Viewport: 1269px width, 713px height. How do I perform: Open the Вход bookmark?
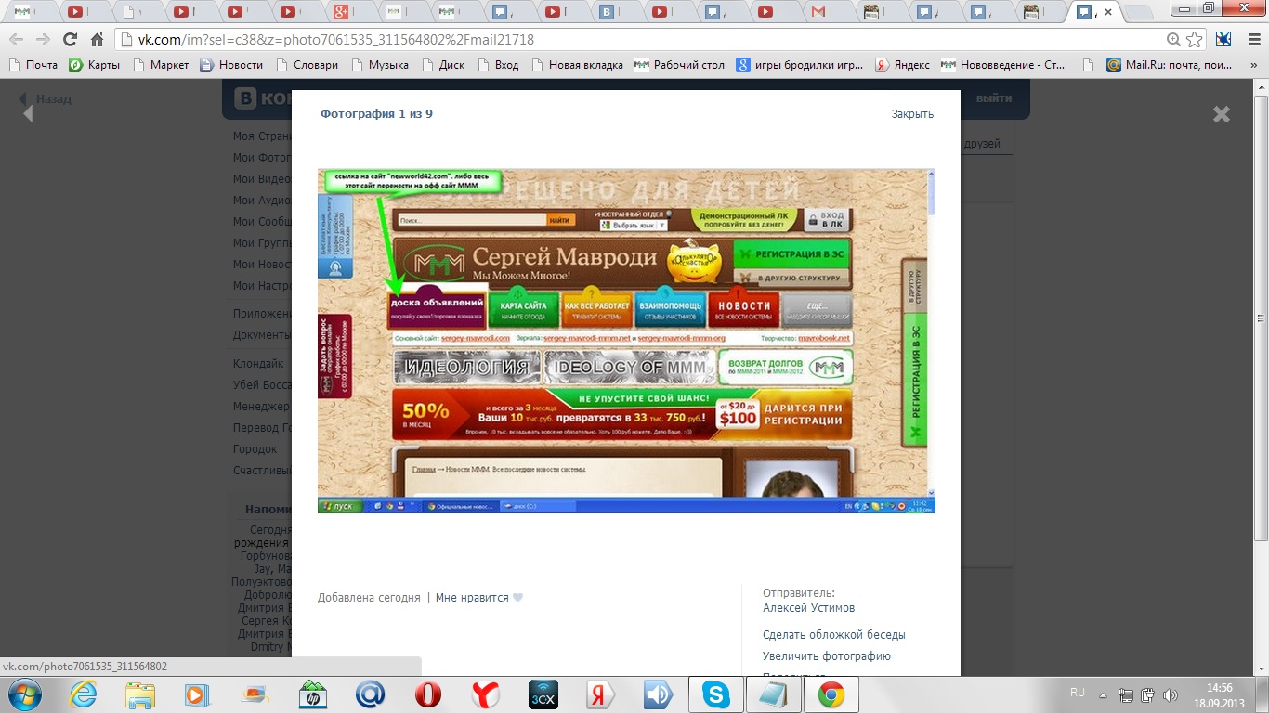(x=499, y=65)
